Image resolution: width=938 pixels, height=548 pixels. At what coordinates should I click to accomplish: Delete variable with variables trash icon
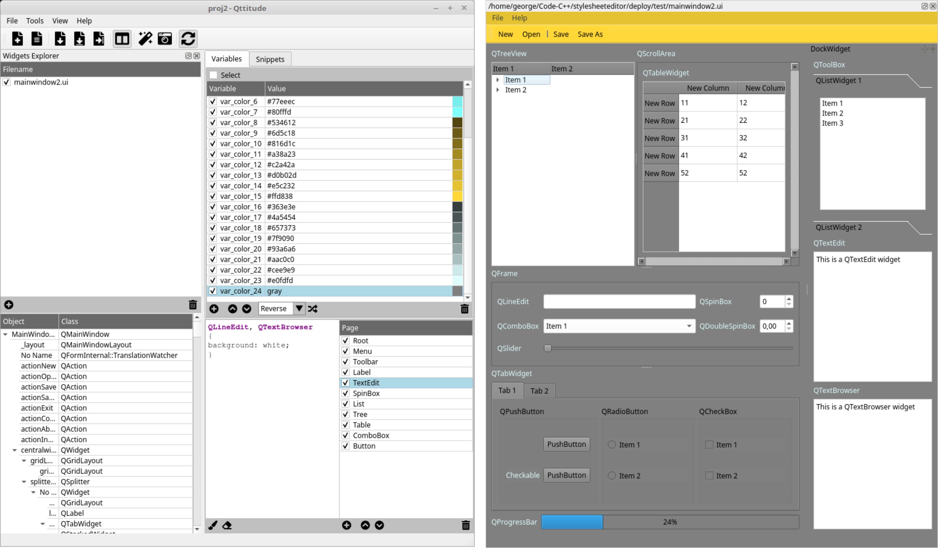(x=465, y=309)
